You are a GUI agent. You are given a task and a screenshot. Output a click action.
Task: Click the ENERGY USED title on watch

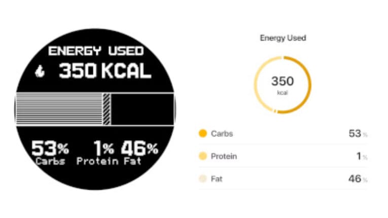pyautogui.click(x=96, y=51)
